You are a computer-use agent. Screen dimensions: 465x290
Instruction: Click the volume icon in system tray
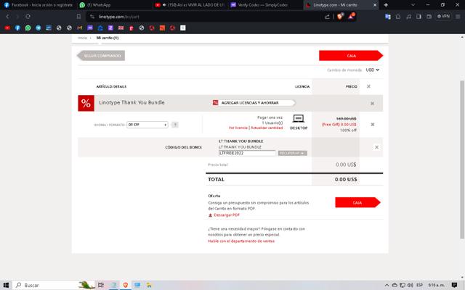click(x=410, y=285)
